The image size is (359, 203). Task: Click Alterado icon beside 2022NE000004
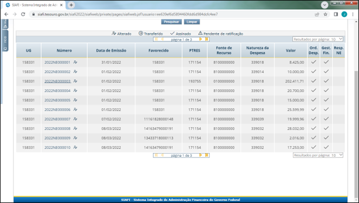75,91
